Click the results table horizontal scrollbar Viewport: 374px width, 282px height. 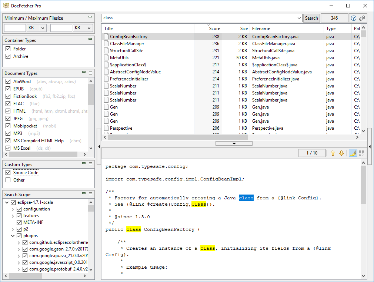[178, 137]
